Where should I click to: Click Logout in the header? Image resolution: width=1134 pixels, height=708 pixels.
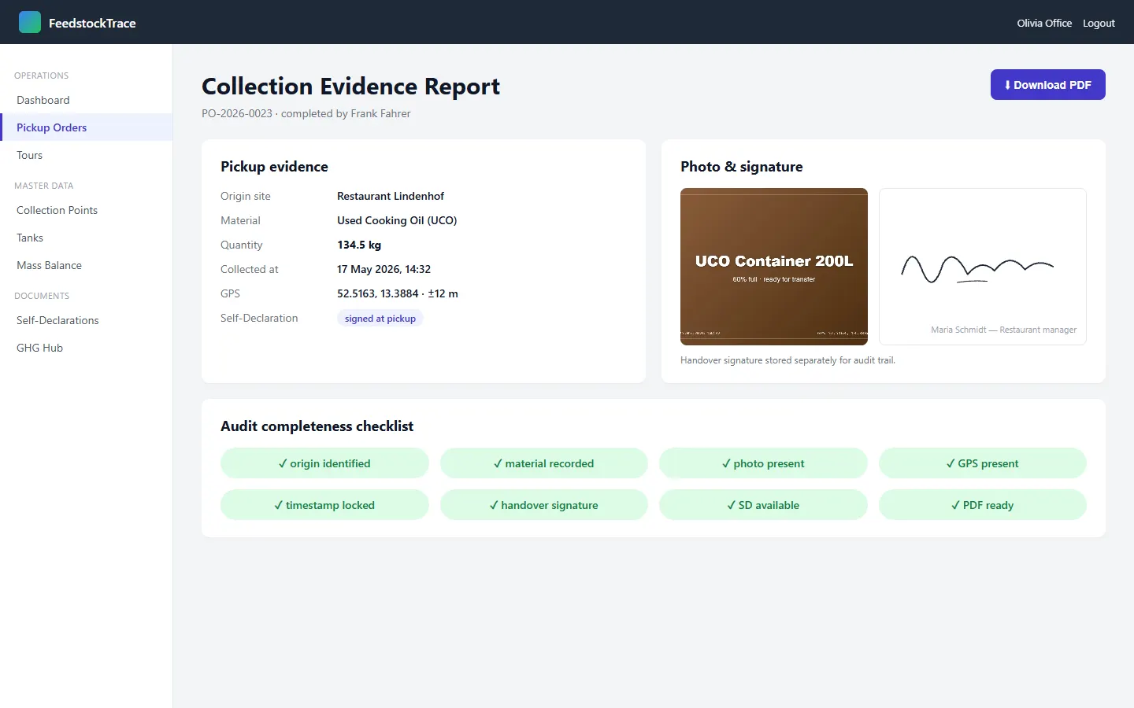(x=1099, y=23)
